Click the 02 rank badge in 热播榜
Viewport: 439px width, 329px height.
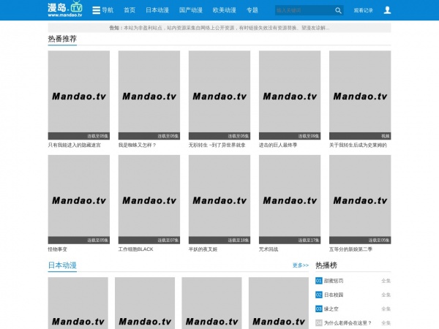click(318, 295)
